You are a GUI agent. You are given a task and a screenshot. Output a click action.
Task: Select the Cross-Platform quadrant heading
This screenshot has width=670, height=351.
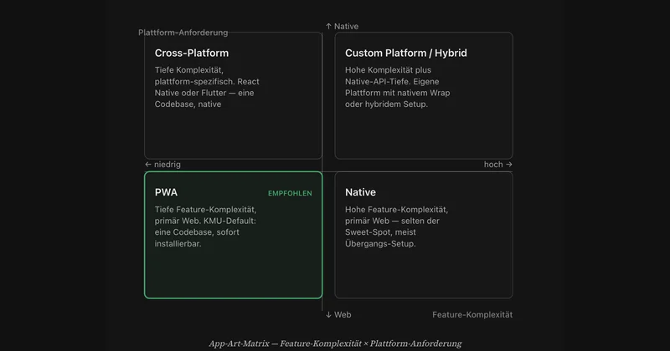[x=192, y=53]
